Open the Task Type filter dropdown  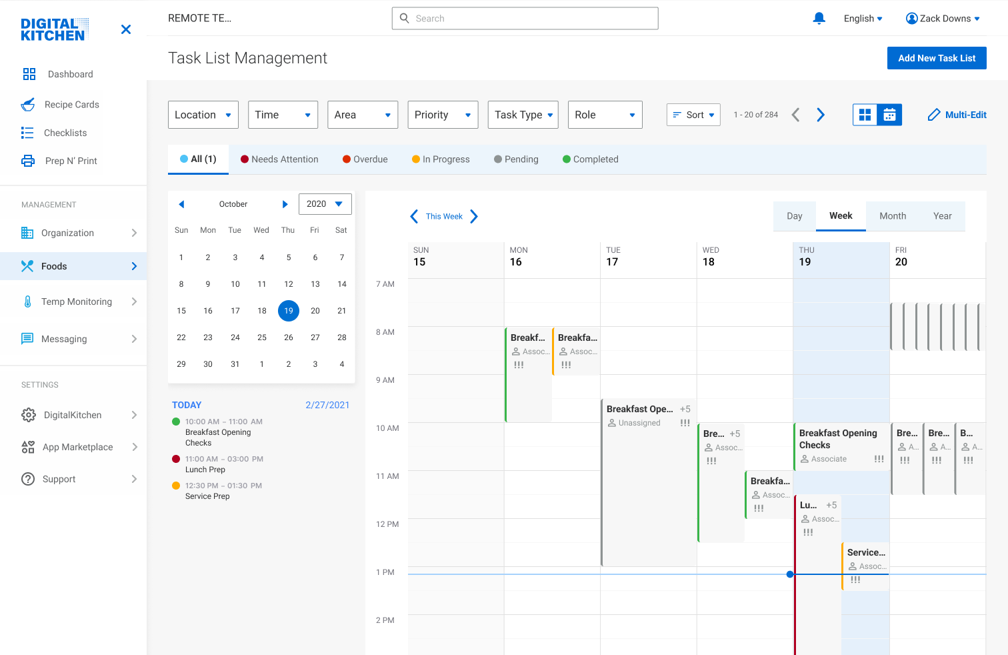(x=523, y=115)
